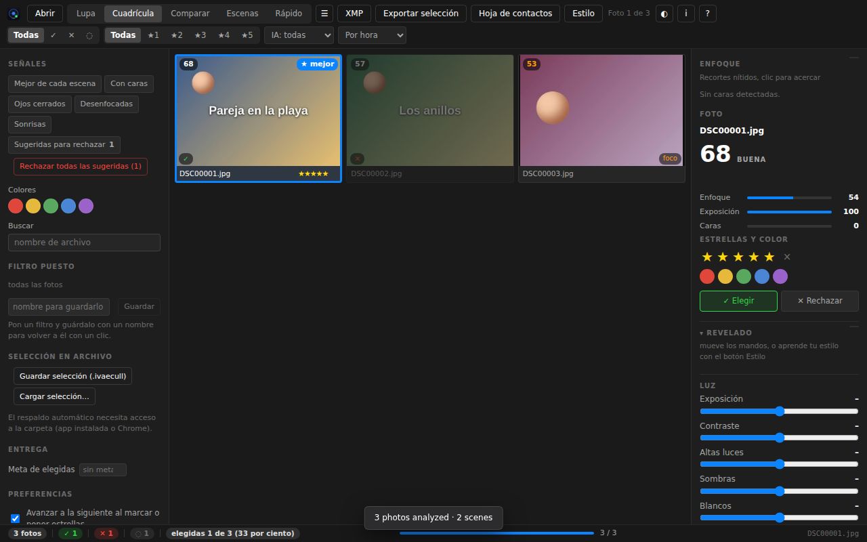Click the green Elegir button
867x542 pixels.
[738, 301]
